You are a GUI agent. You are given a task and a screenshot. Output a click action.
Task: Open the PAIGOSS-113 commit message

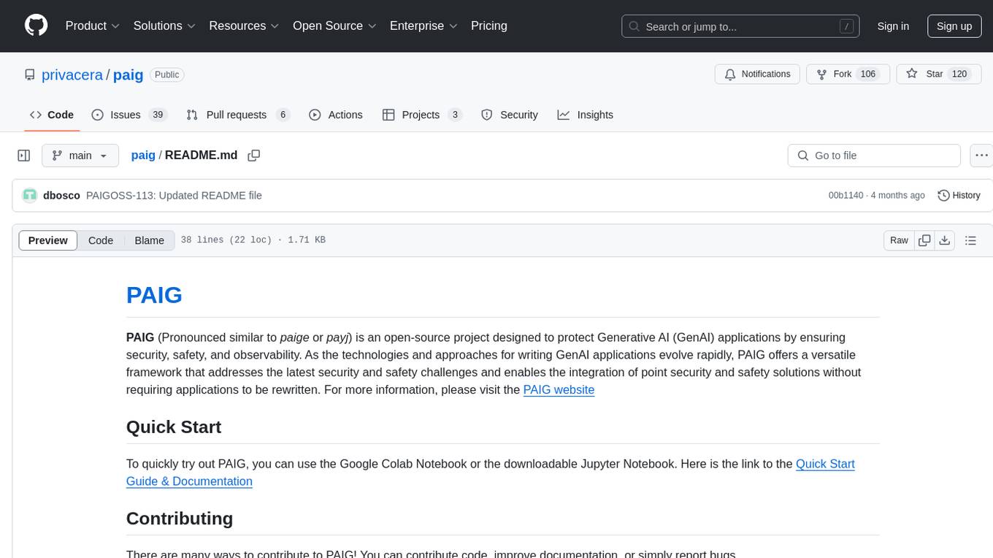174,195
